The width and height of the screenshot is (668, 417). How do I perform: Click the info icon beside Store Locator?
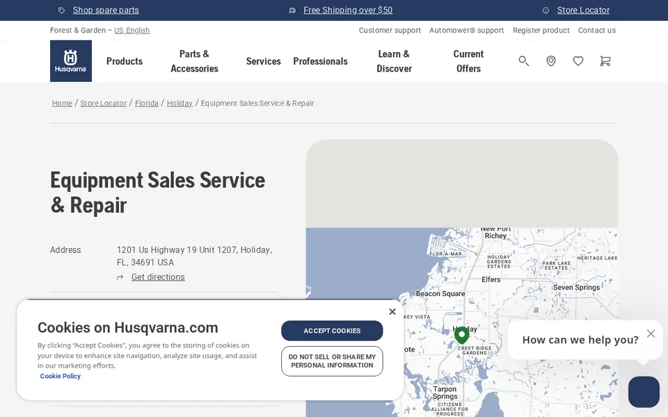point(546,10)
